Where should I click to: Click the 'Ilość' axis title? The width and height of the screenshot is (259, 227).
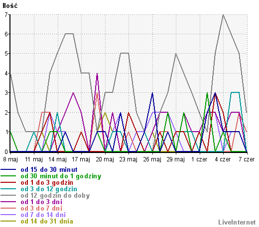(10, 6)
